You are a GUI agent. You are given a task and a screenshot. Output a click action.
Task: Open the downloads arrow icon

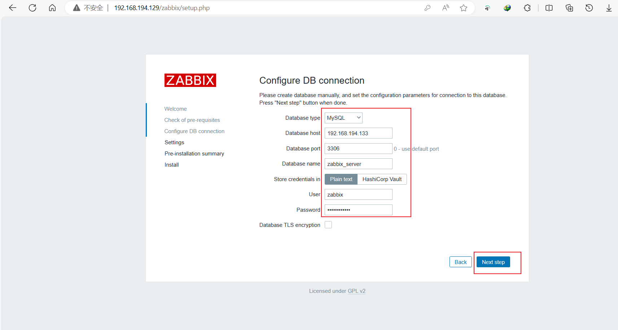tap(609, 8)
